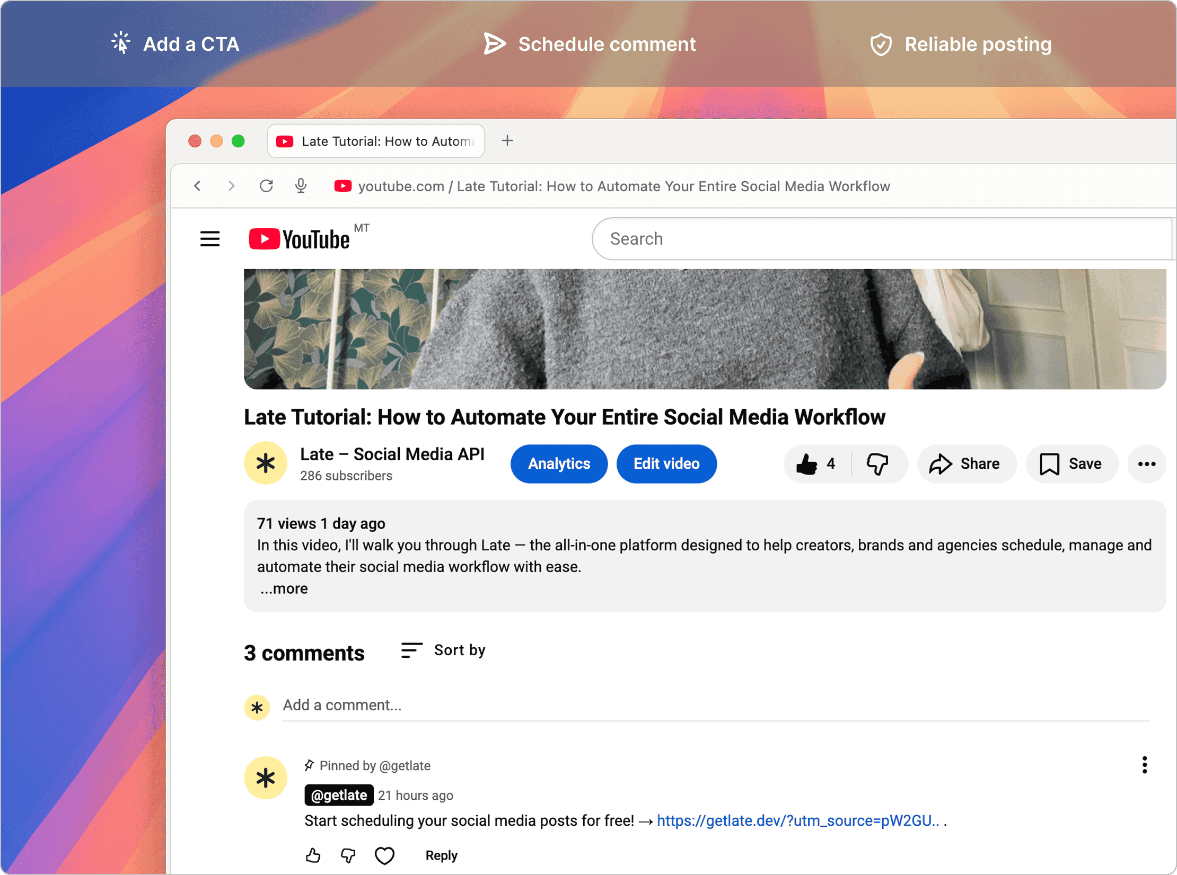The width and height of the screenshot is (1177, 875).
Task: Heart the pinned comment
Action: point(384,855)
